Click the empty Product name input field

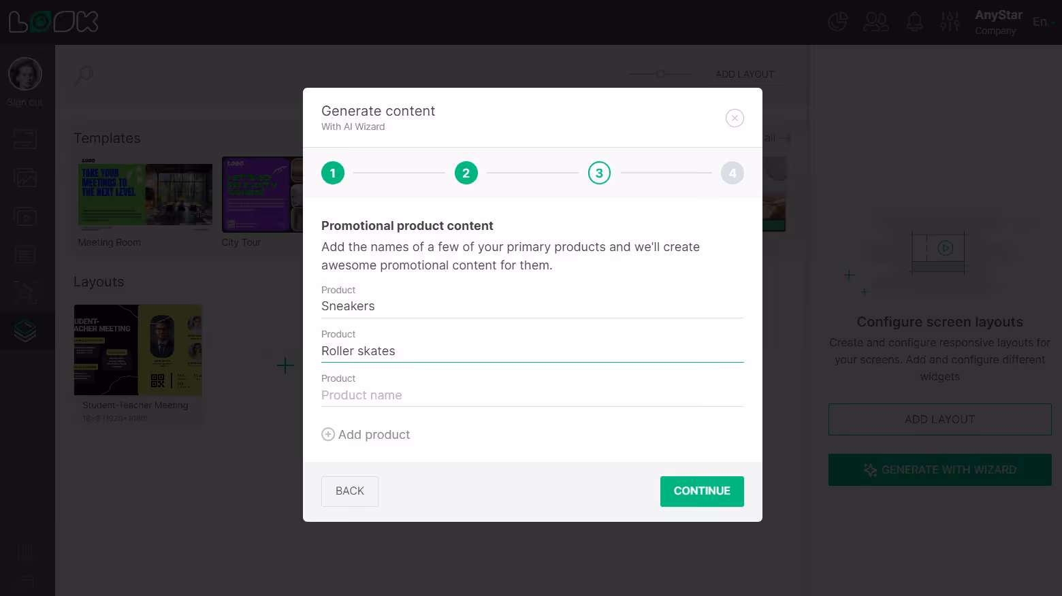pyautogui.click(x=532, y=395)
